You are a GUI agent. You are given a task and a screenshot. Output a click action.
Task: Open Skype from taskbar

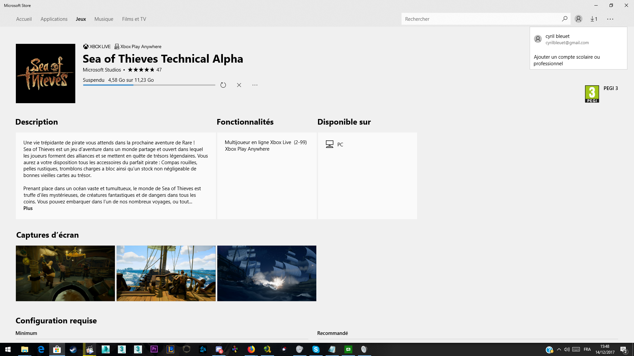(x=316, y=349)
